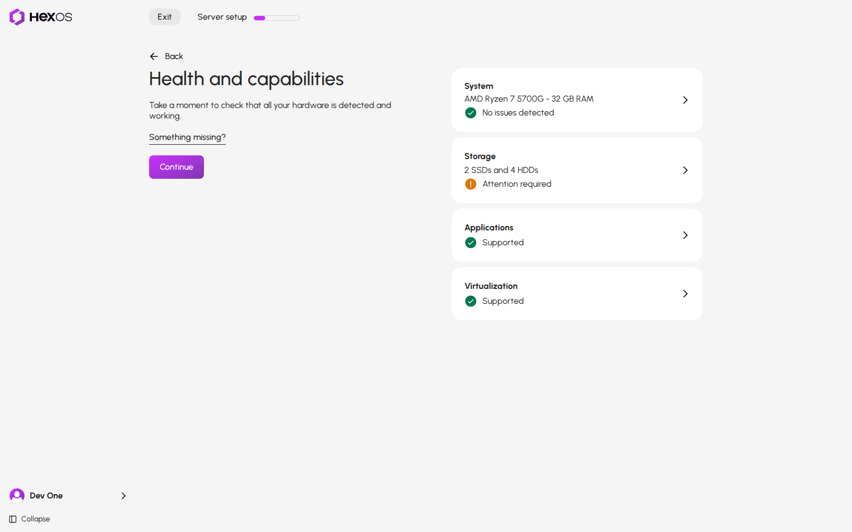The width and height of the screenshot is (852, 532).
Task: Click the Dev One user avatar
Action: tap(17, 496)
